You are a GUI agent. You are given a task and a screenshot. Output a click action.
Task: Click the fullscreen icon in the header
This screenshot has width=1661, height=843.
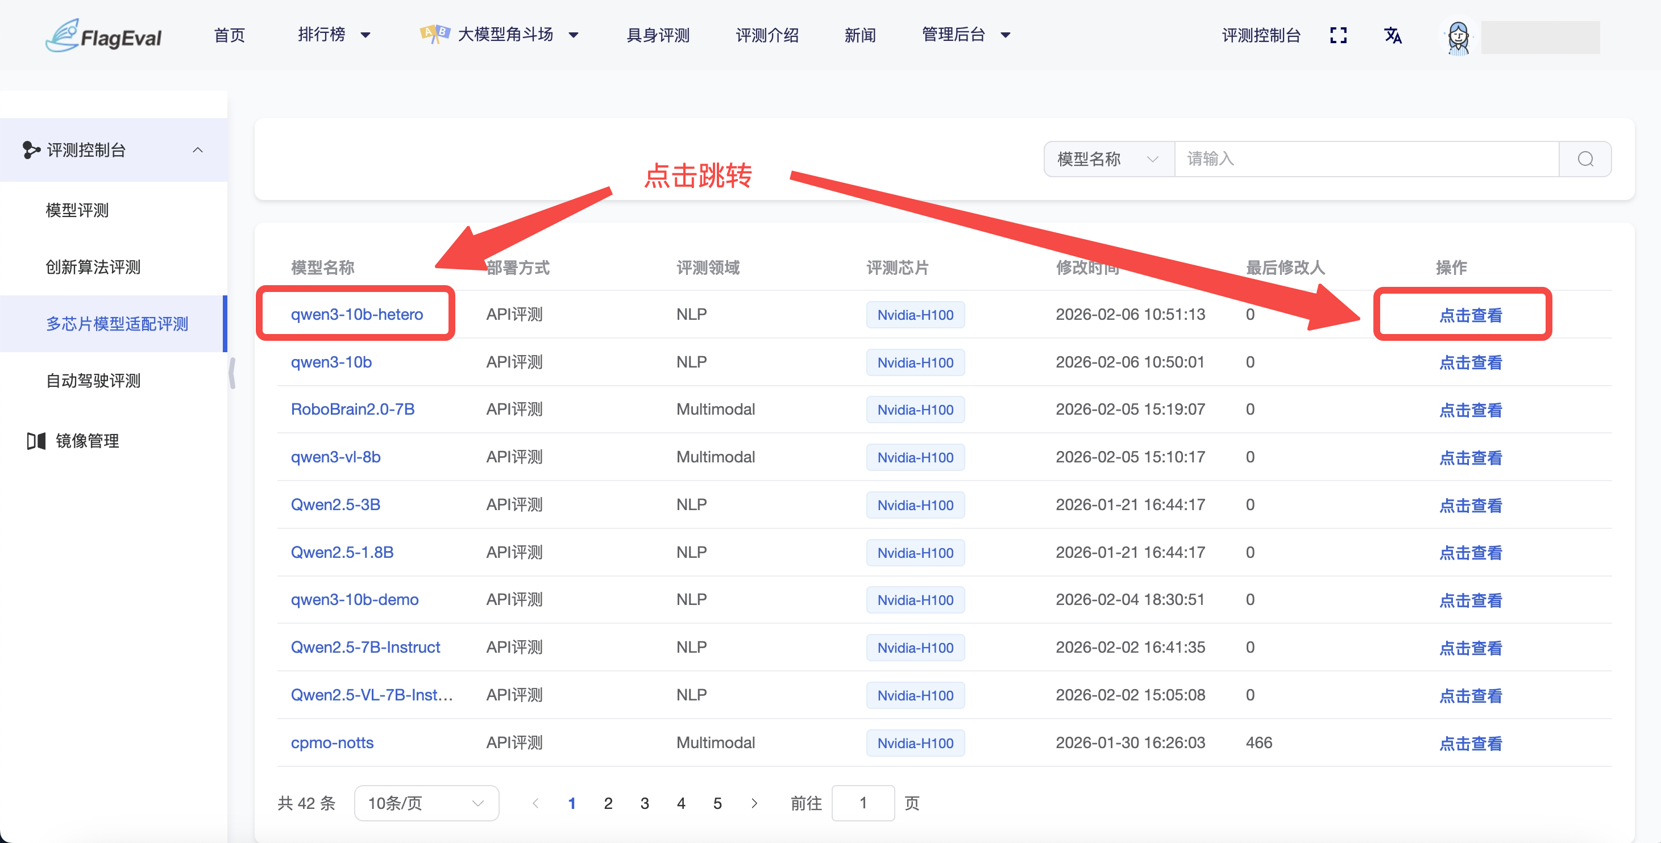(1339, 35)
